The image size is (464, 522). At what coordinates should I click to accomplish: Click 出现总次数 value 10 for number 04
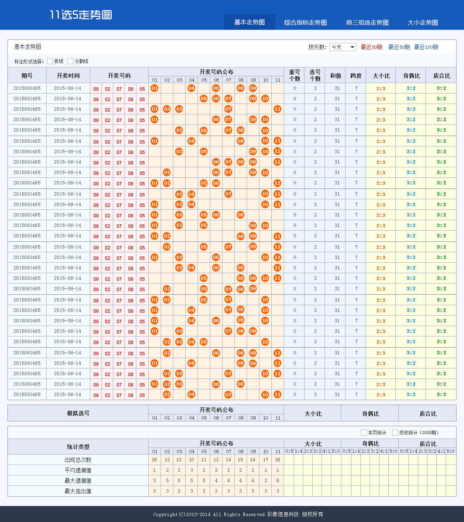[192, 460]
